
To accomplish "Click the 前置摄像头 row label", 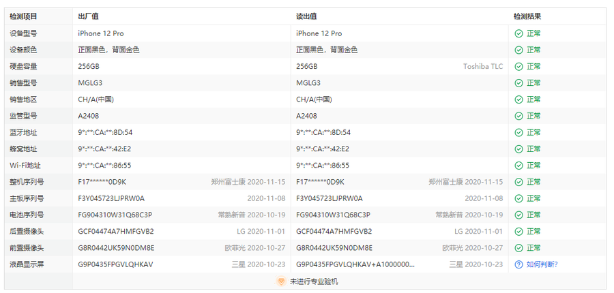I will 27,248.
